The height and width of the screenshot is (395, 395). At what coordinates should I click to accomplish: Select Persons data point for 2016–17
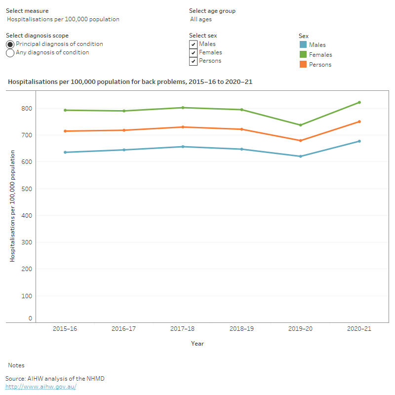click(124, 130)
